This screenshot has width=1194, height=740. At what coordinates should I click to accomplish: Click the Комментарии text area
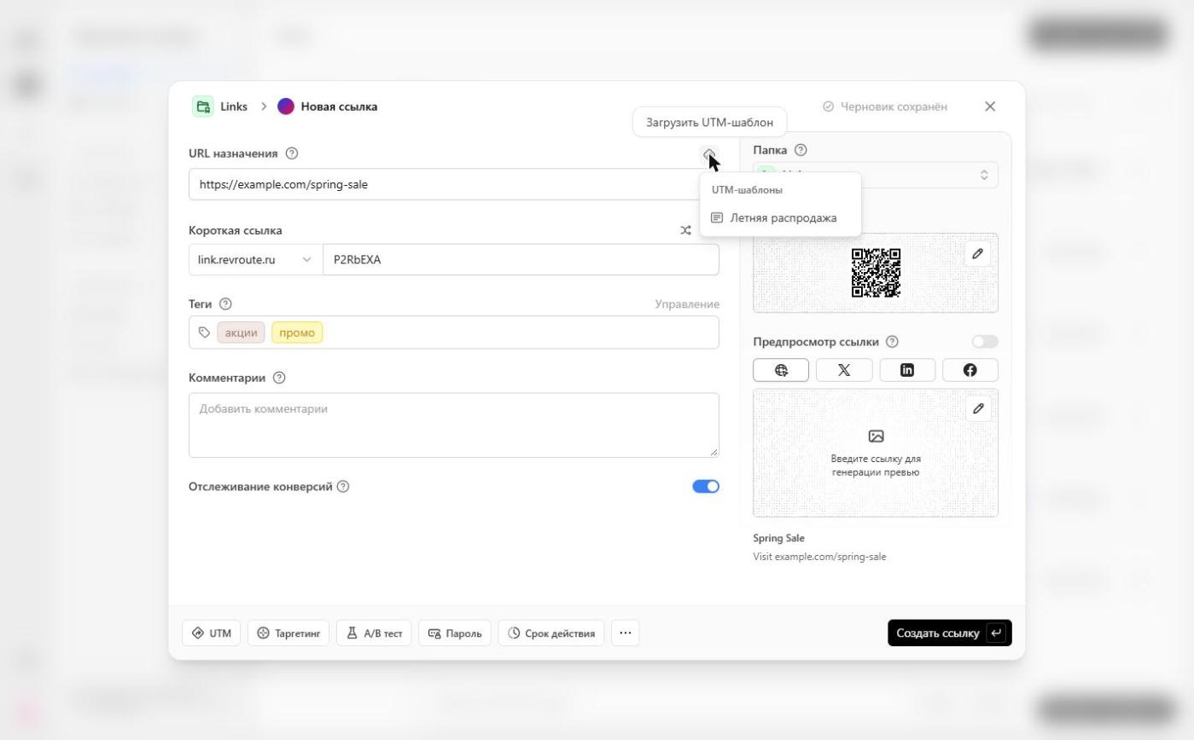point(454,425)
